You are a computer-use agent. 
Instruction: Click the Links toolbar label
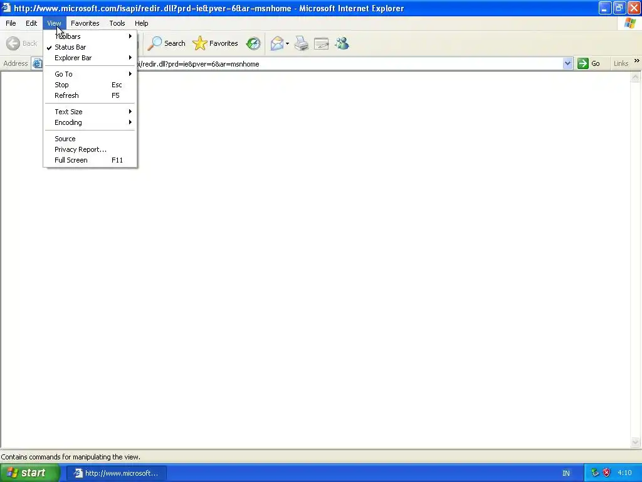[x=621, y=63]
